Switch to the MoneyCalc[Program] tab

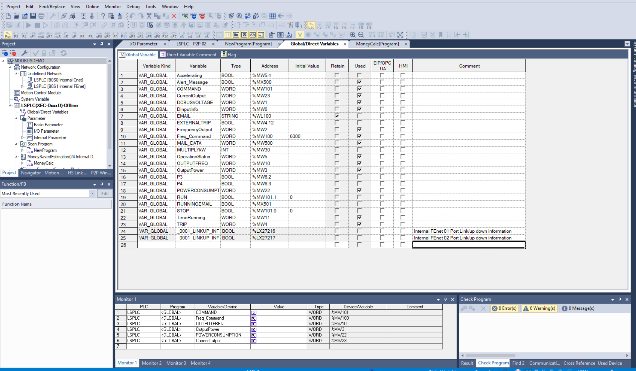click(x=377, y=44)
